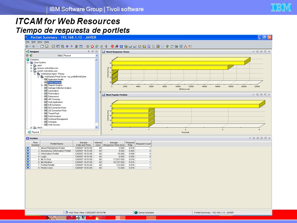Click the Browser globe toolbar icon
The width and height of the screenshot is (297, 223).
(167, 46)
